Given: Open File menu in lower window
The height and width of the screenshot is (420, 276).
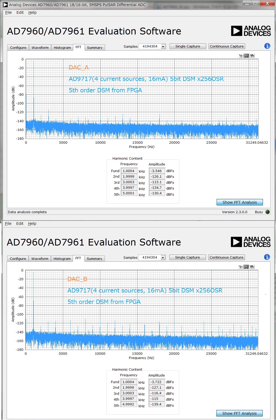Looking at the screenshot, I should pyautogui.click(x=8, y=224).
